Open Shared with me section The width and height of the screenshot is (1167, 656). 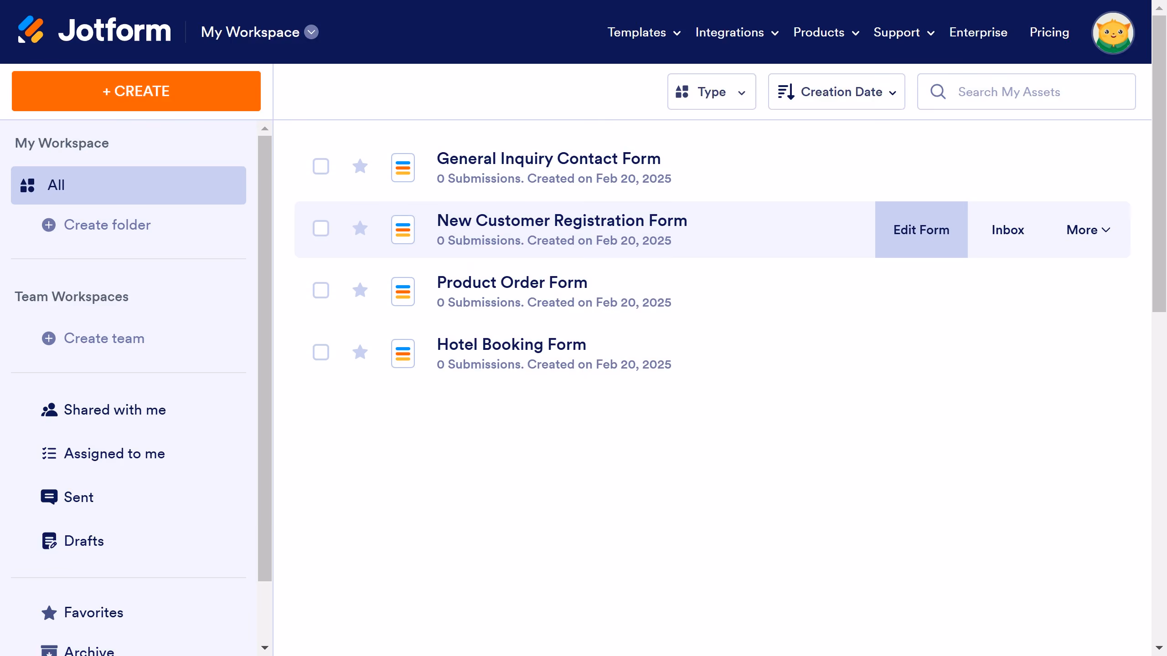click(115, 410)
